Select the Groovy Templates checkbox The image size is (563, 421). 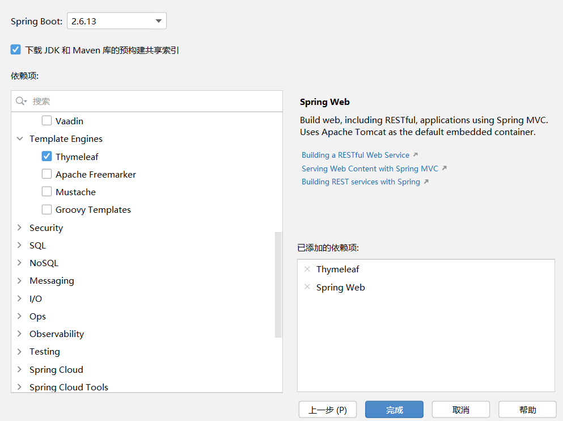coord(46,209)
